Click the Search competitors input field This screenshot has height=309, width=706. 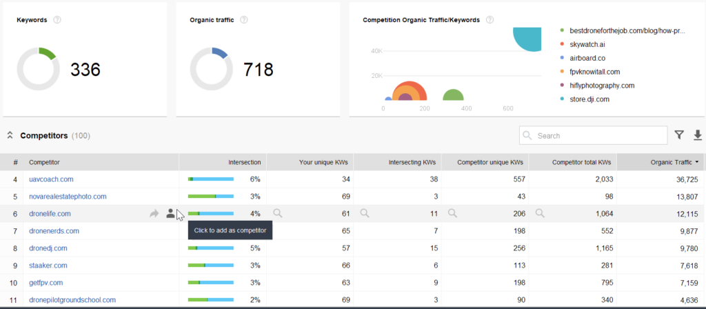(x=593, y=135)
